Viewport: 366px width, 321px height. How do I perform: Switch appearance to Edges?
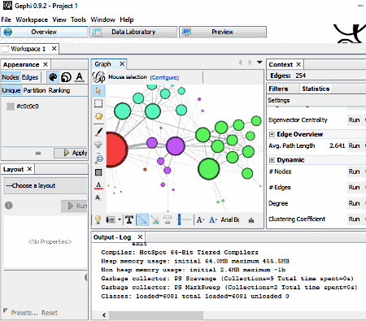point(30,77)
